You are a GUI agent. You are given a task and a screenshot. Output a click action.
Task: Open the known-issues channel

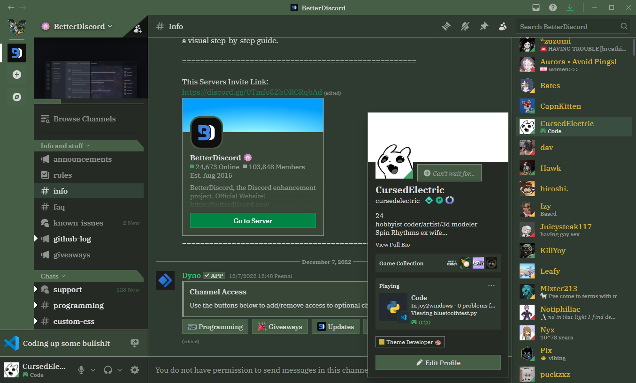pyautogui.click(x=89, y=223)
